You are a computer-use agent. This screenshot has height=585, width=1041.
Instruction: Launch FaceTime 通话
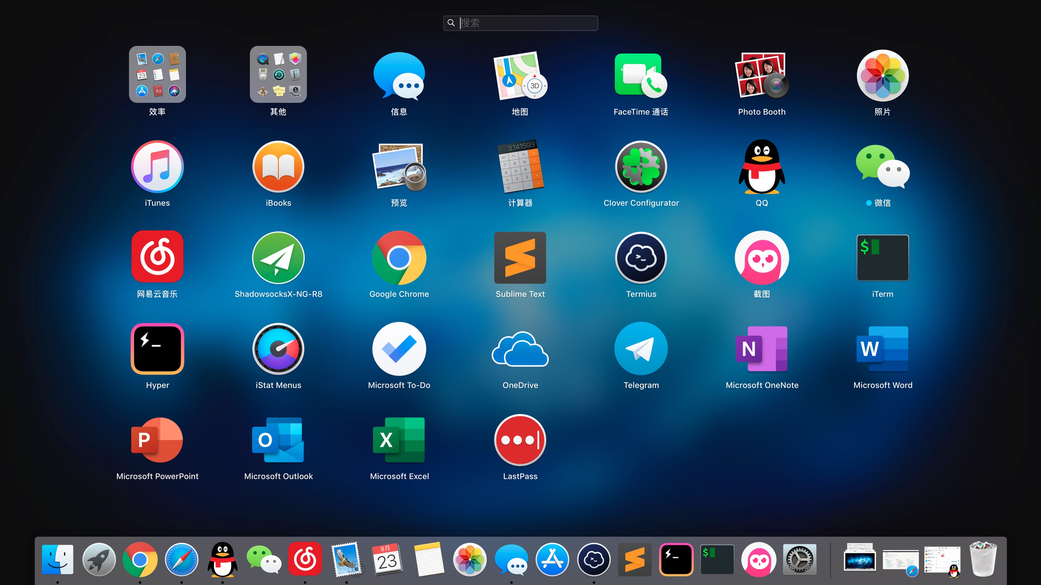(x=640, y=76)
